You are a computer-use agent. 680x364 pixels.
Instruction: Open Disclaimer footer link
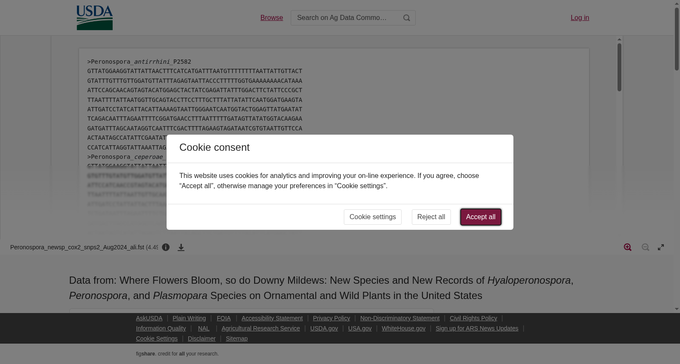[201, 339]
